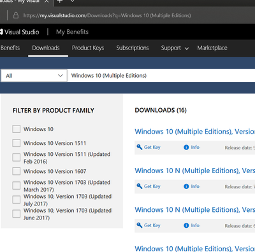This screenshot has height=252, width=255.
Task: Open the Product Keys tab
Action: pyautogui.click(x=88, y=48)
